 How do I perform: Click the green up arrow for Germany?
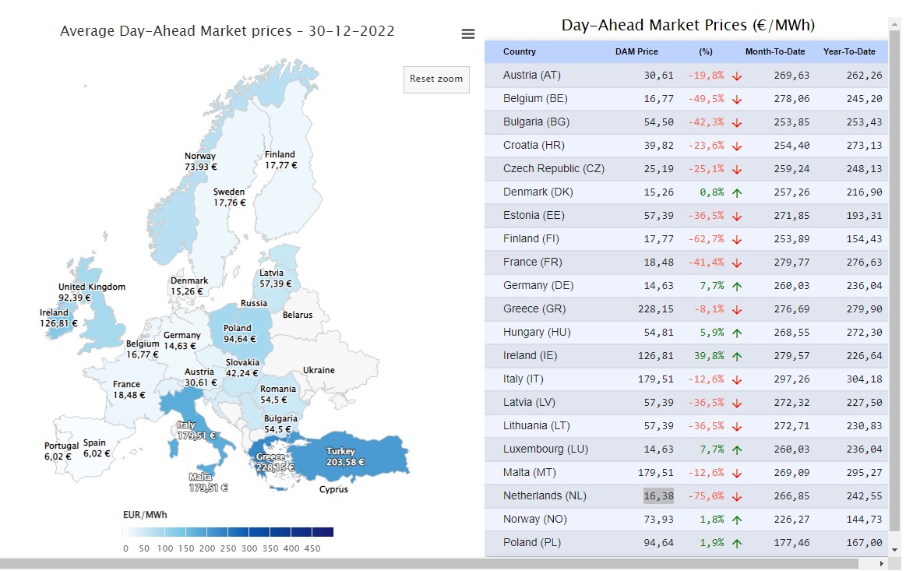pyautogui.click(x=736, y=286)
